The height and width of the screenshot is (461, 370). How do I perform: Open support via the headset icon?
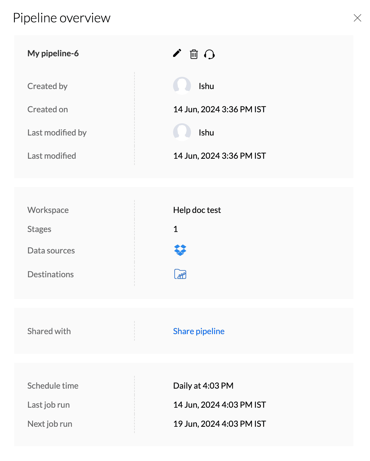(209, 54)
